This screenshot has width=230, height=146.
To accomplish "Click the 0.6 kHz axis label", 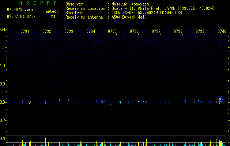I will [3, 139].
